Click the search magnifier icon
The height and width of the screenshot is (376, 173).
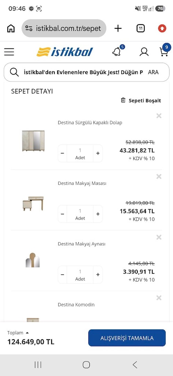click(14, 72)
